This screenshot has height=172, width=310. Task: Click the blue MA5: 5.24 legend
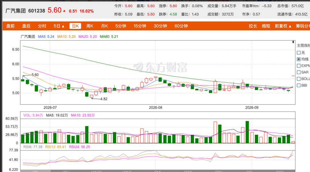point(46,36)
